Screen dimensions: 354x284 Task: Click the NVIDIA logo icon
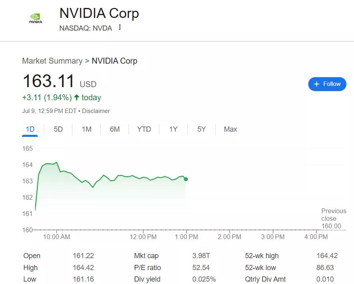[36, 18]
